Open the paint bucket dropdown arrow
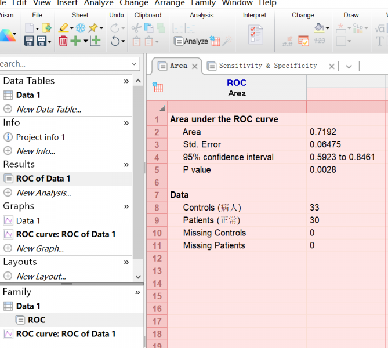This screenshot has height=348, width=388. pyautogui.click(x=327, y=28)
